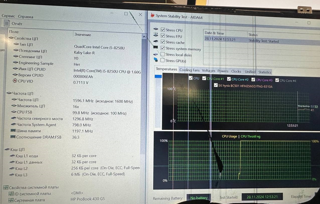Switch to the Voltages tab
Viewport: 320px width, 204px height.
coord(209,71)
